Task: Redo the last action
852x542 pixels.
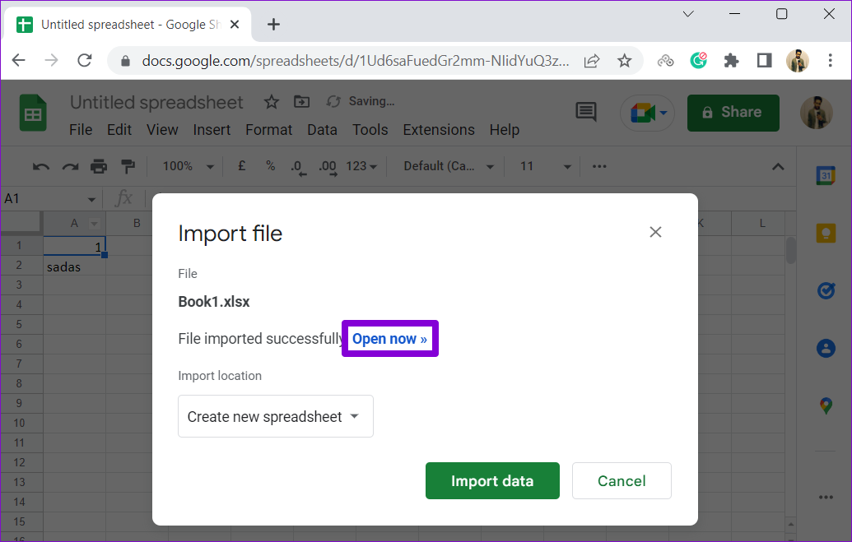Action: point(70,167)
